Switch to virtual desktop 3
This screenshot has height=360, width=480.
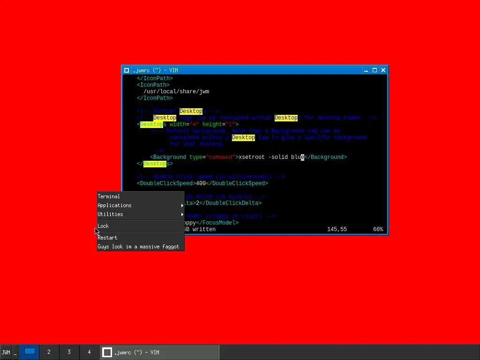tap(69, 352)
